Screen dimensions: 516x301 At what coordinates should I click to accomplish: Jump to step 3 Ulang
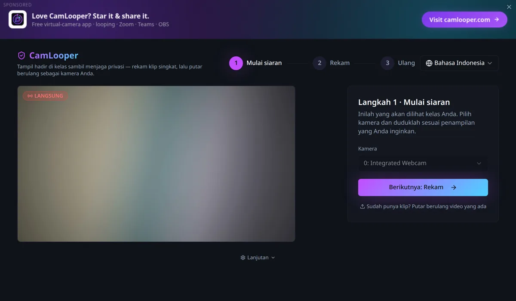pyautogui.click(x=398, y=63)
